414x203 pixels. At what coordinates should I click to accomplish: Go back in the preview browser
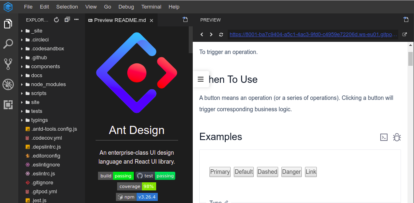point(202,35)
